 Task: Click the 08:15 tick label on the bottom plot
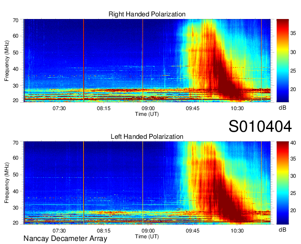[x=104, y=231]
